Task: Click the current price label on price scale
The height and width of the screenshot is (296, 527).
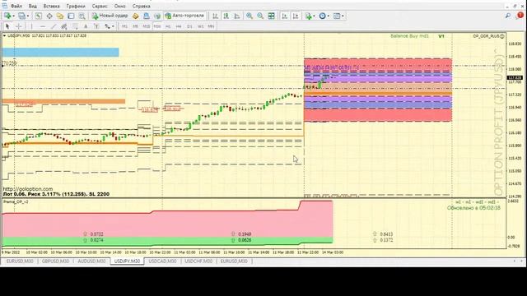Action: [515, 77]
